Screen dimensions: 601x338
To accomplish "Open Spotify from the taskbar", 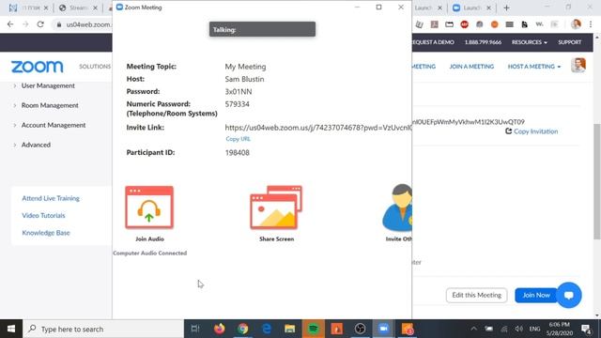I will pyautogui.click(x=313, y=329).
